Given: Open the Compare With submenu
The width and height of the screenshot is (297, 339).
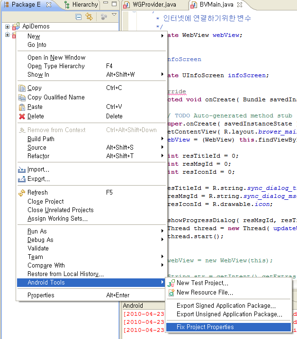Looking at the screenshot, I should 91,265.
